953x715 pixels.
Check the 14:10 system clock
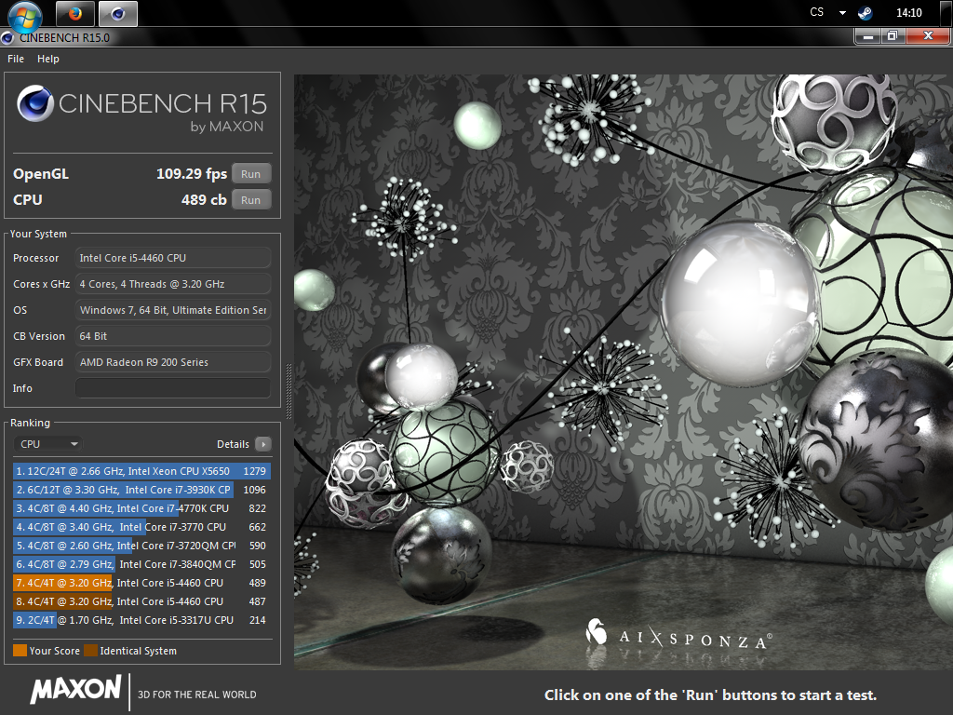click(x=908, y=13)
